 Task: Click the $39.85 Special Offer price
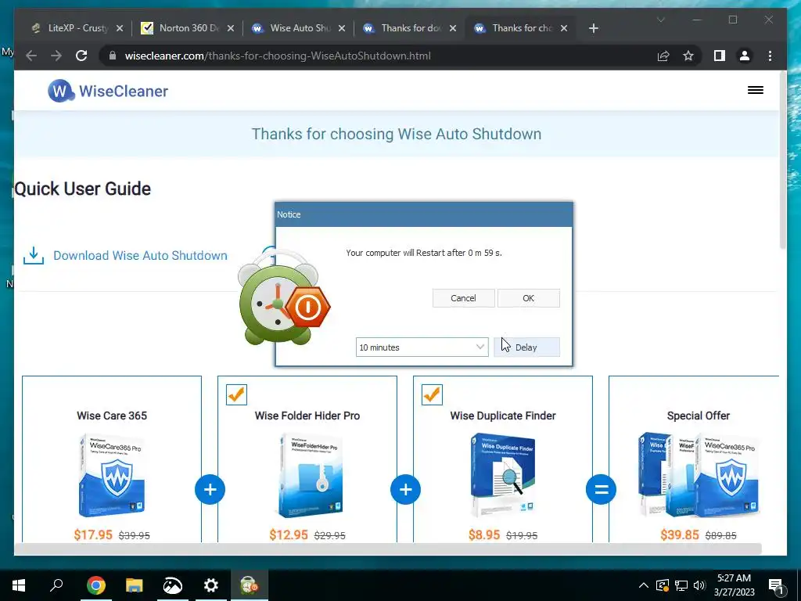[680, 535]
